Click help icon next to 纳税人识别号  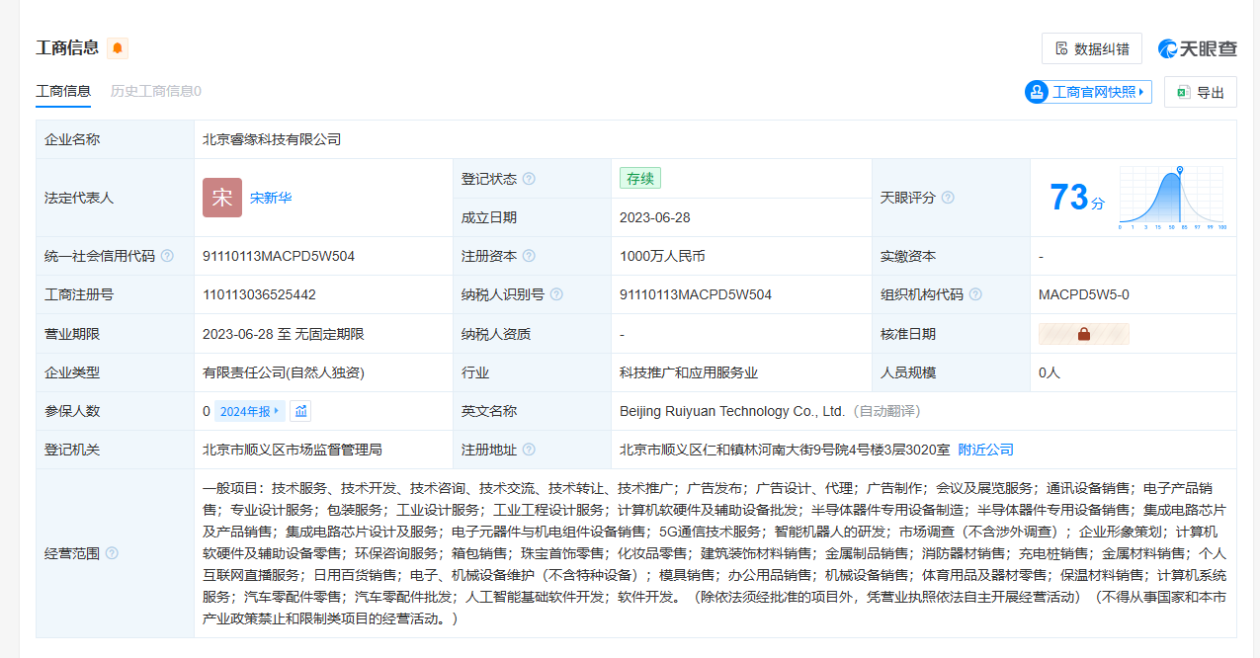click(556, 294)
